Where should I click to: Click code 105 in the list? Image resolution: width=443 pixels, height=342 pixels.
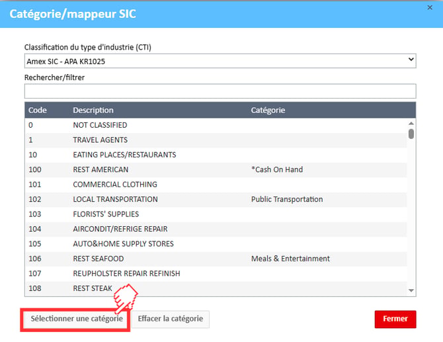(x=35, y=244)
